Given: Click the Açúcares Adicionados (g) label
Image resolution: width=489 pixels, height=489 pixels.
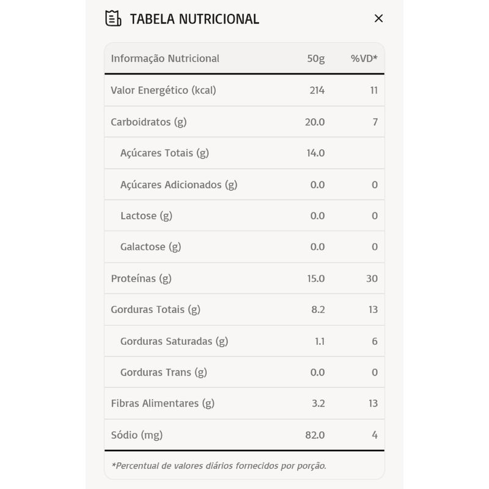Looking at the screenshot, I should point(178,185).
